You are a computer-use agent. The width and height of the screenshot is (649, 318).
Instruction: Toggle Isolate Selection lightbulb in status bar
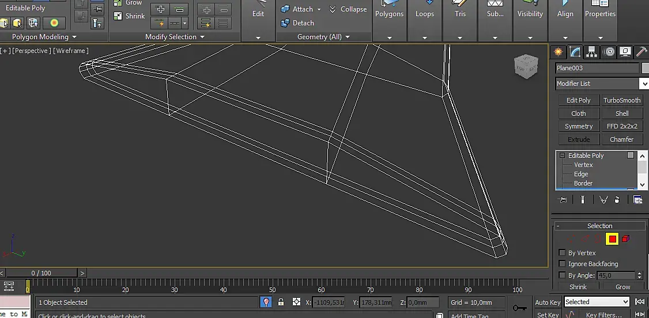coord(266,302)
